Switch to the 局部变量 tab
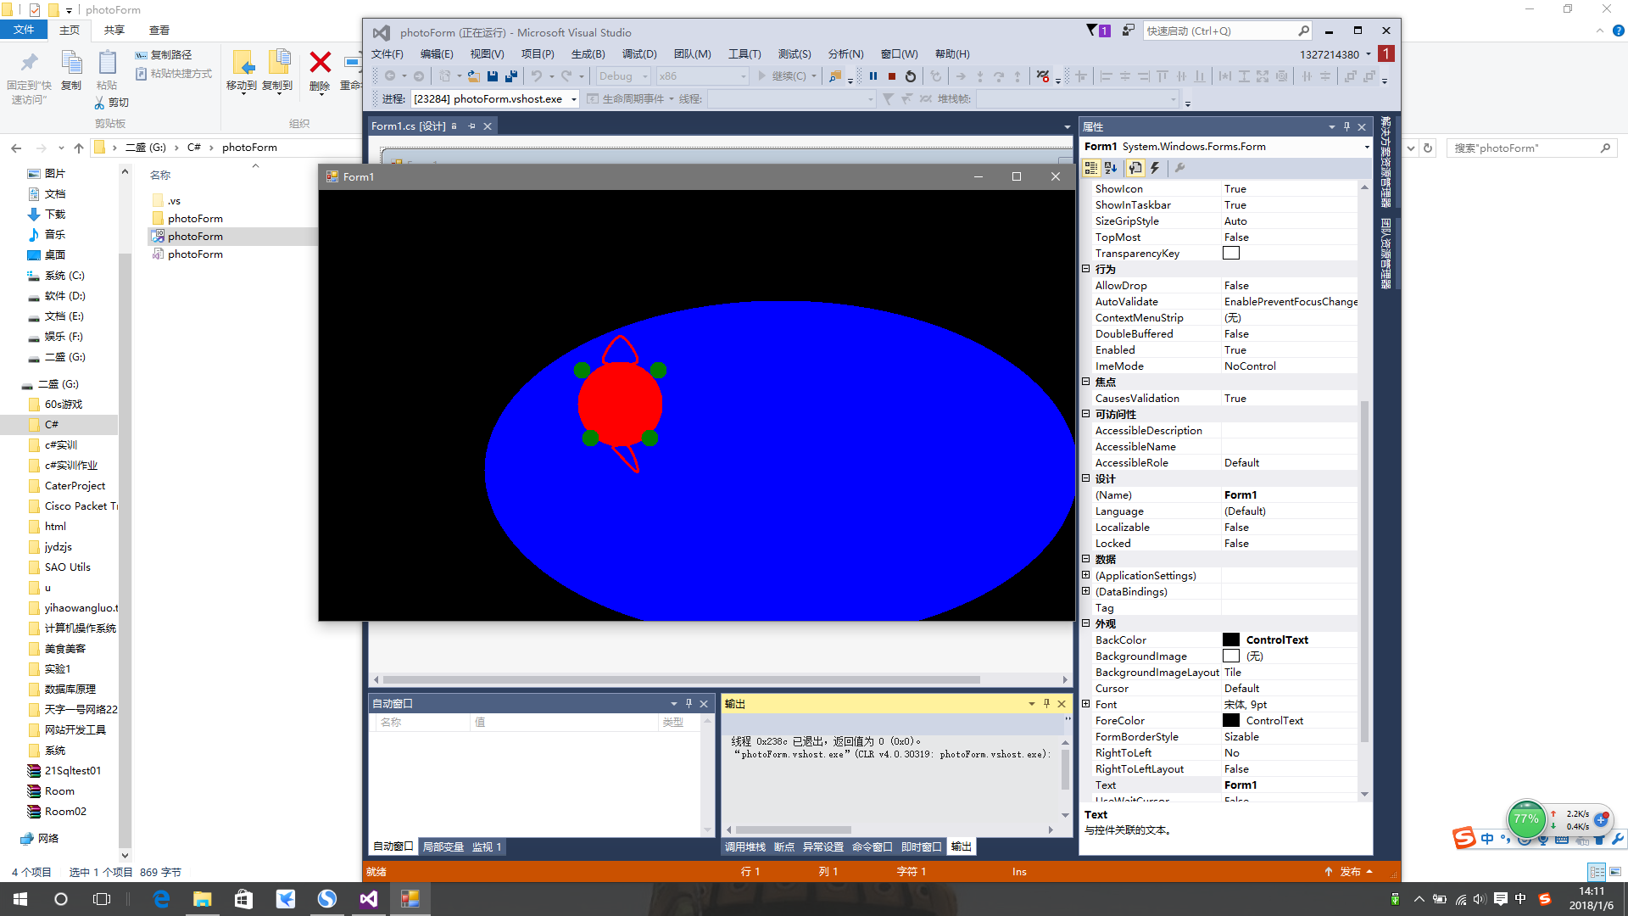The image size is (1628, 916). pyautogui.click(x=443, y=846)
